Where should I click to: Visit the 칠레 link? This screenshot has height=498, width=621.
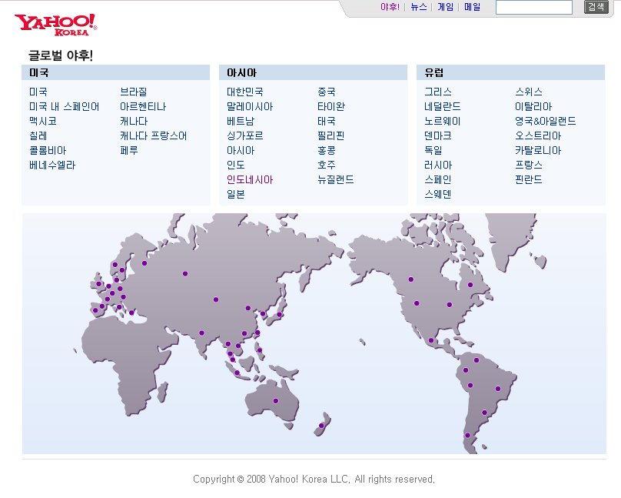click(x=38, y=136)
